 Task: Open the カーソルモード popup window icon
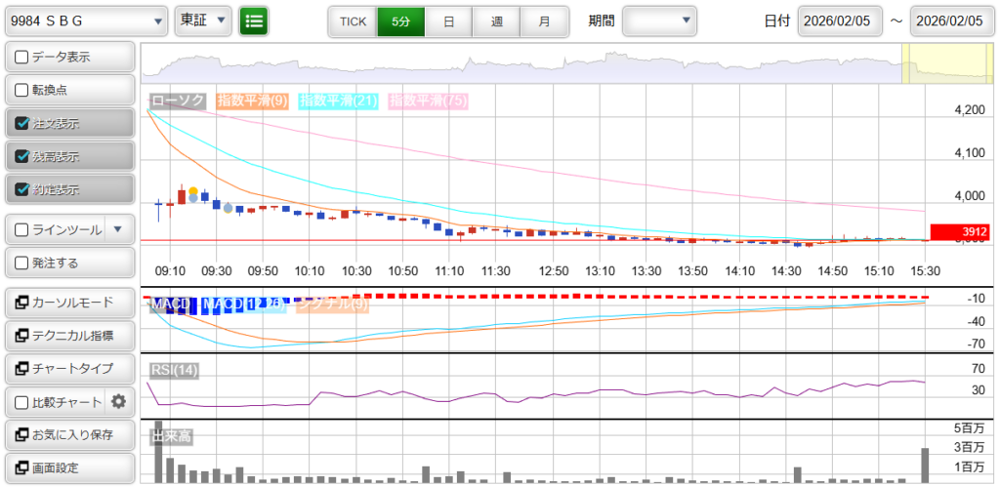[21, 303]
